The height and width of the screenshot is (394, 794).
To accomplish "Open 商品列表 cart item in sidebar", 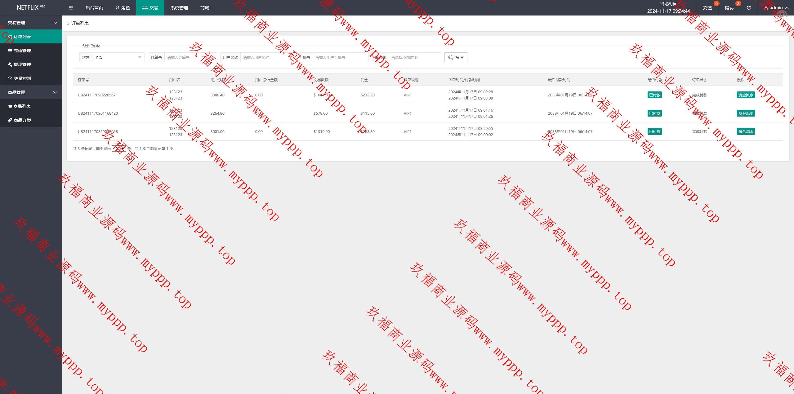I will coord(22,106).
